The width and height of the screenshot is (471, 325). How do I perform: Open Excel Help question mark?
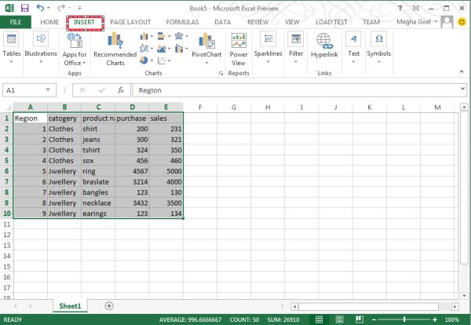pos(400,8)
